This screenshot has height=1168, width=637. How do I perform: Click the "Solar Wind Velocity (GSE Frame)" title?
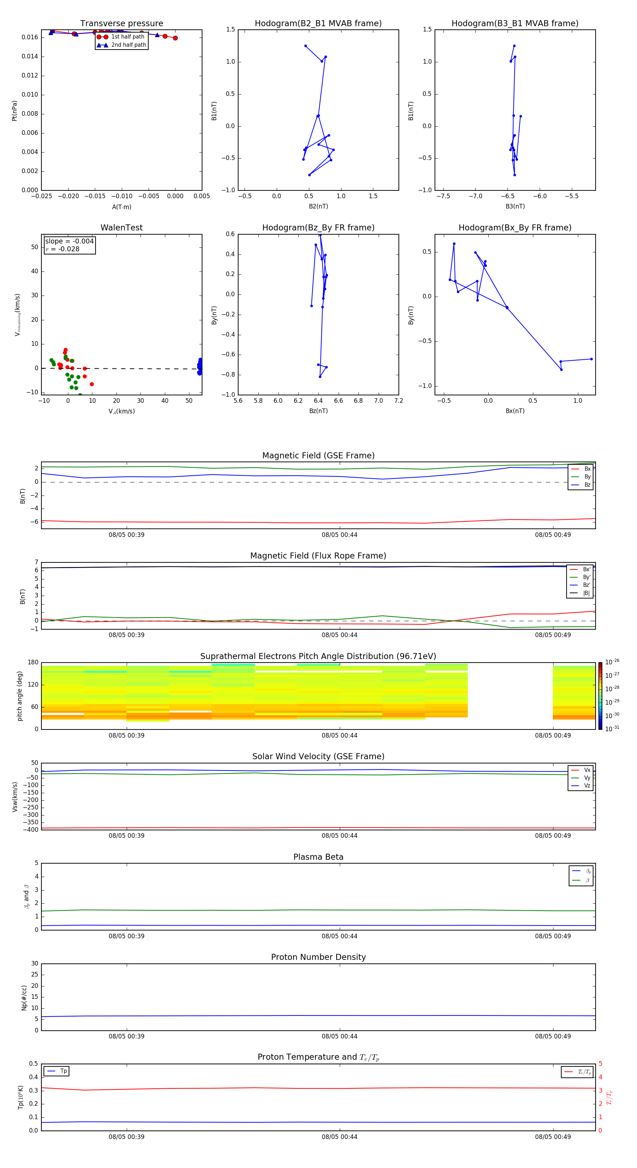pos(318,757)
